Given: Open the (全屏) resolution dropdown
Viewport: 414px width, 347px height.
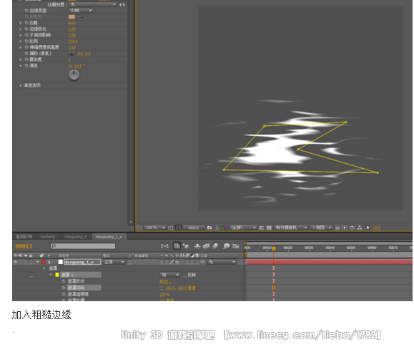Looking at the screenshot, I should coord(243,228).
